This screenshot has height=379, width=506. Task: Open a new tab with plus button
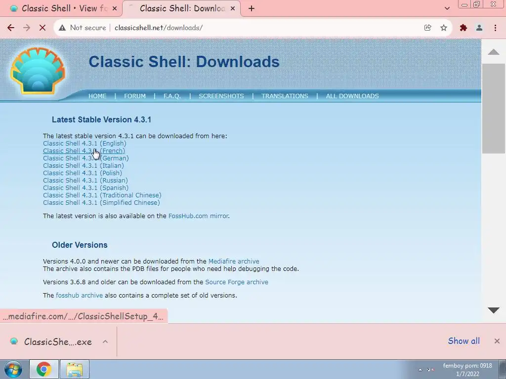point(252,9)
